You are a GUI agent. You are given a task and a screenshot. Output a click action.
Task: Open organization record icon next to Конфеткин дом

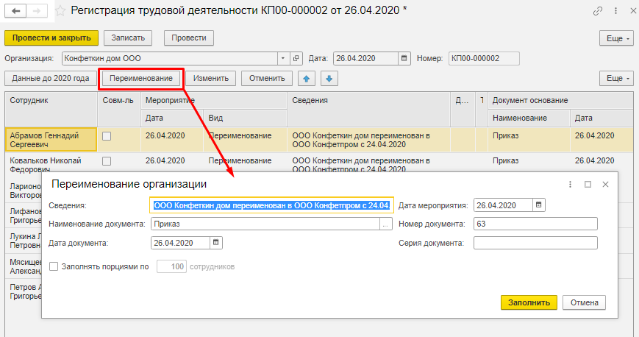click(x=296, y=58)
